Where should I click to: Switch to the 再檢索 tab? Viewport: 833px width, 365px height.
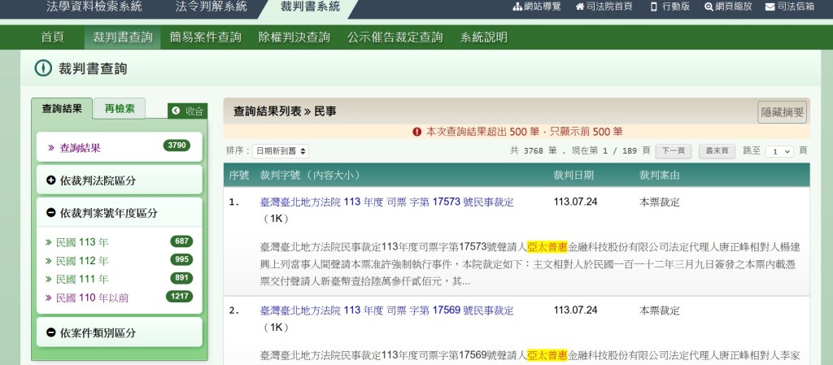119,109
